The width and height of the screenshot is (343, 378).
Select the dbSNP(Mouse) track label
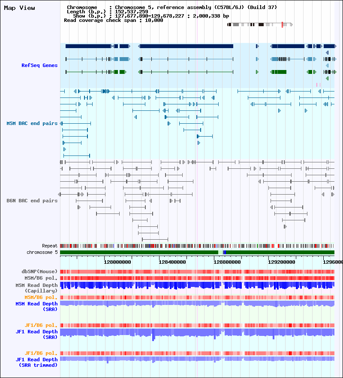click(x=39, y=271)
